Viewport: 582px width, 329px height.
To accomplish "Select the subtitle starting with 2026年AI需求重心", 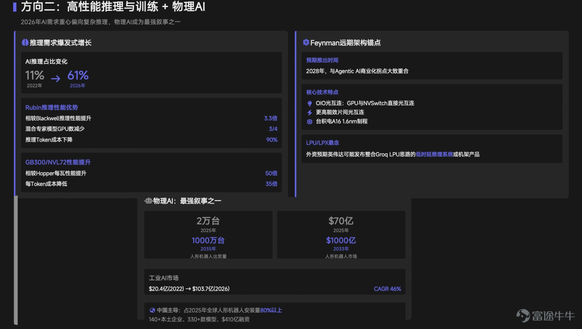I will 101,22.
